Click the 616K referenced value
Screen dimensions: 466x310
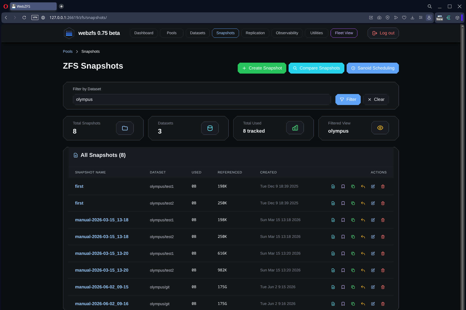point(222,253)
